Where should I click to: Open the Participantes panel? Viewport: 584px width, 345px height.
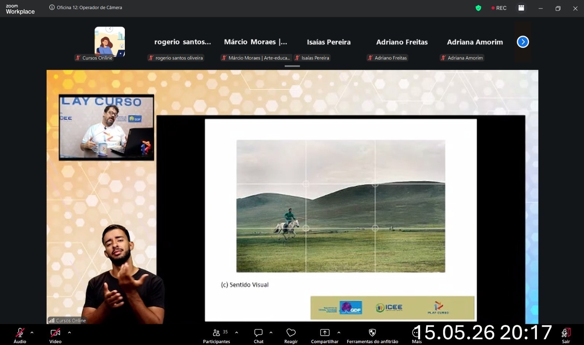pos(217,336)
